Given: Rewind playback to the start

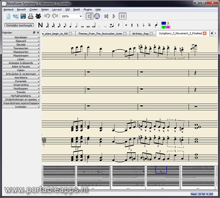Looking at the screenshot, I should click(106, 16).
